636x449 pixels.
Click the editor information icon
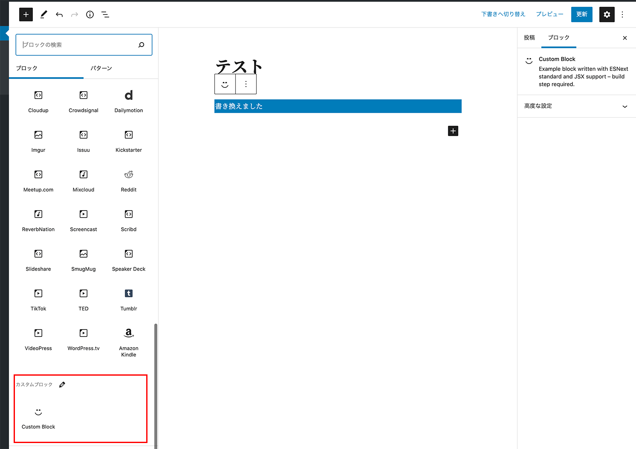click(90, 14)
